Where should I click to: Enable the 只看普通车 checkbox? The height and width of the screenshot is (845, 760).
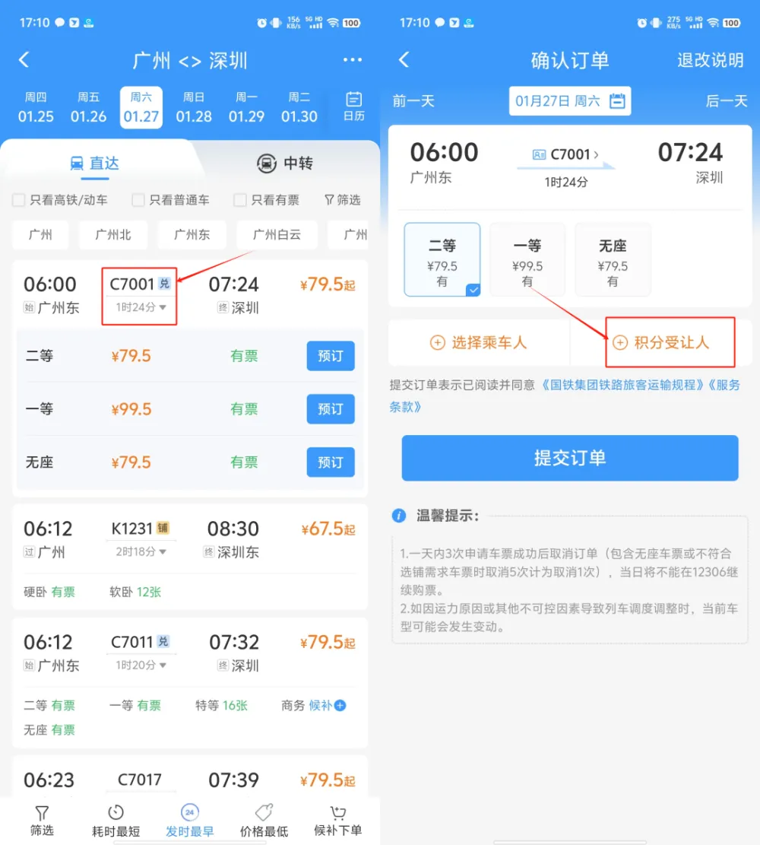138,200
